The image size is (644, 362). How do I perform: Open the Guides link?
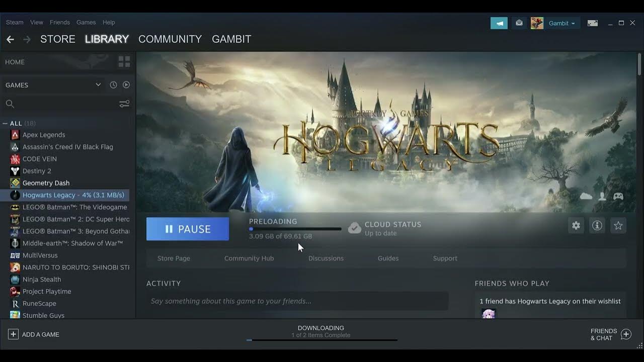[x=388, y=258]
